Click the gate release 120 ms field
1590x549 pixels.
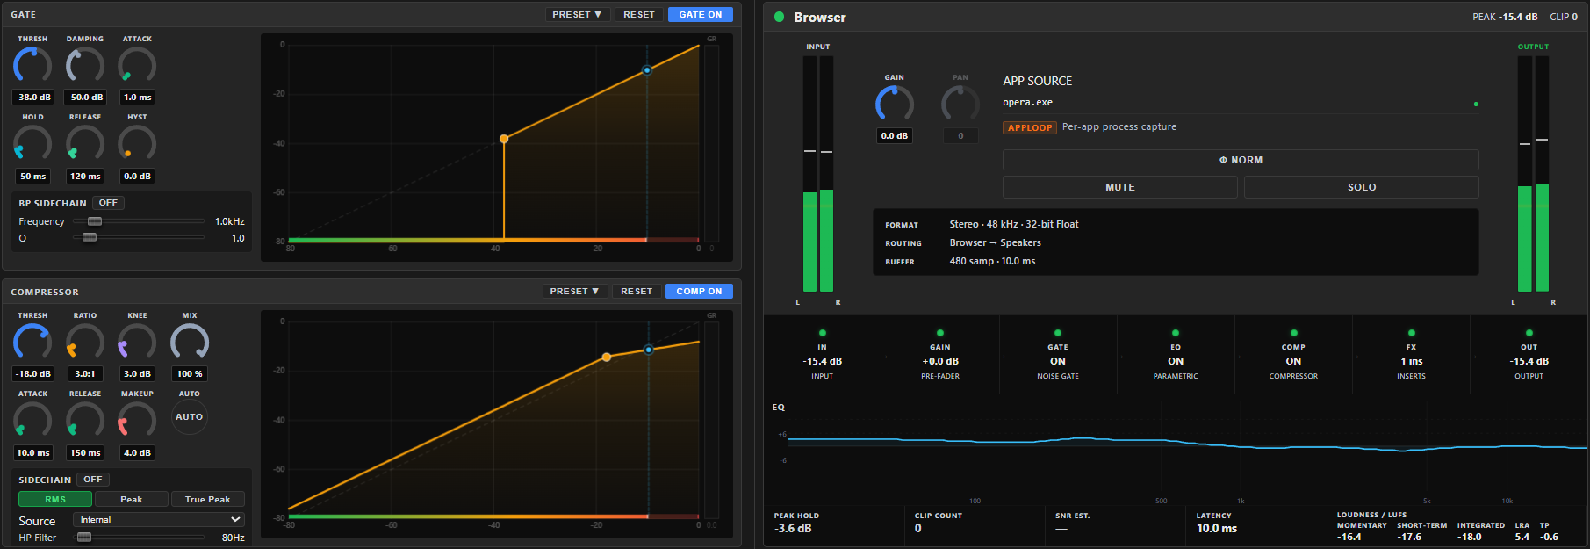click(85, 177)
